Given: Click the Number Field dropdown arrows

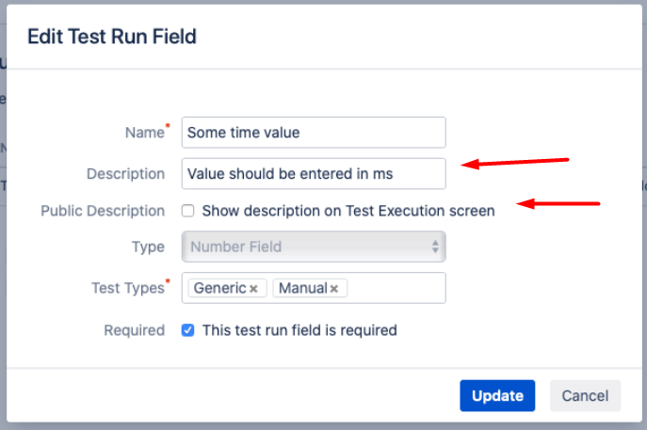Looking at the screenshot, I should pos(435,247).
